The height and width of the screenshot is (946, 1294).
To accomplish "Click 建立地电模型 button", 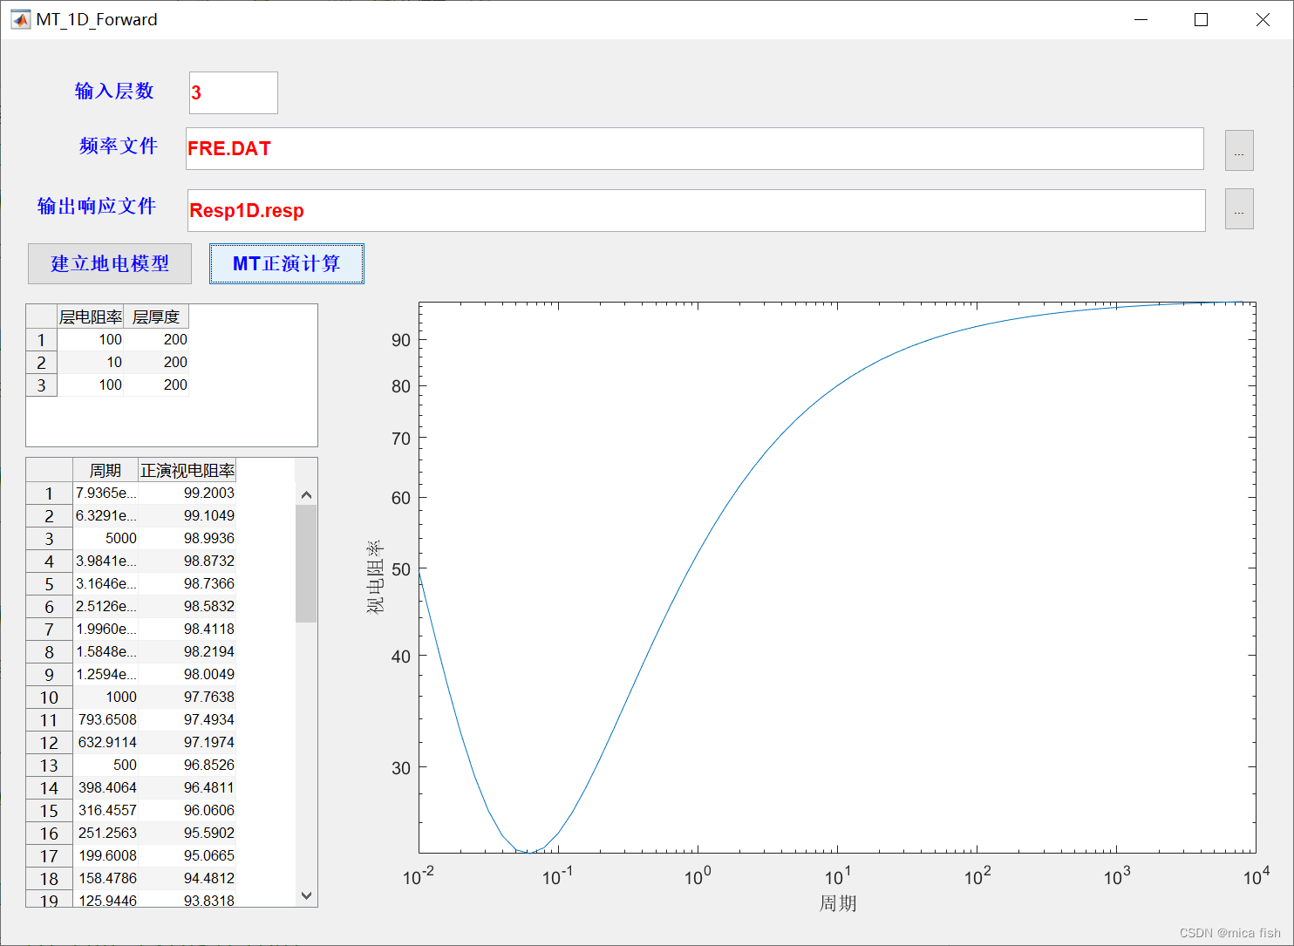I will [110, 263].
